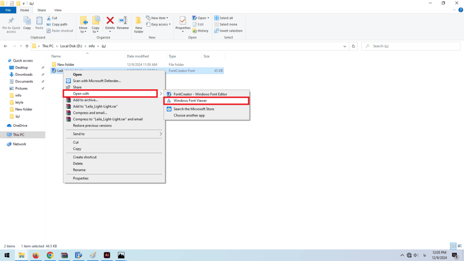The height and width of the screenshot is (261, 464).
Task: Click the Pin to Quick access icon
Action: click(11, 22)
